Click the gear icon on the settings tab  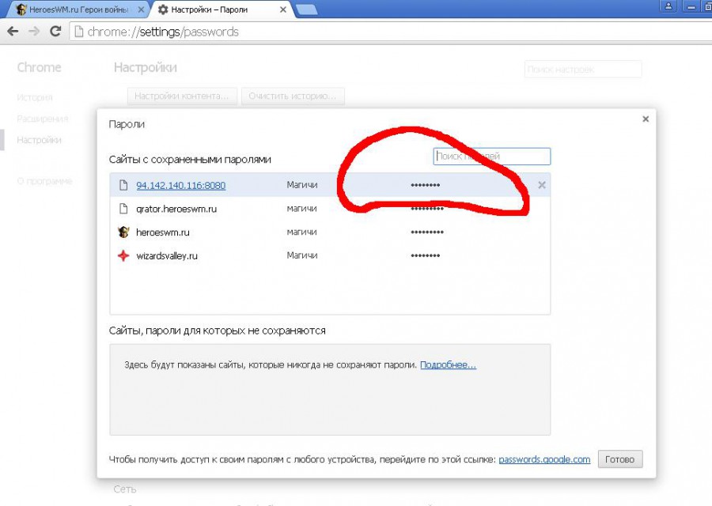click(x=163, y=9)
